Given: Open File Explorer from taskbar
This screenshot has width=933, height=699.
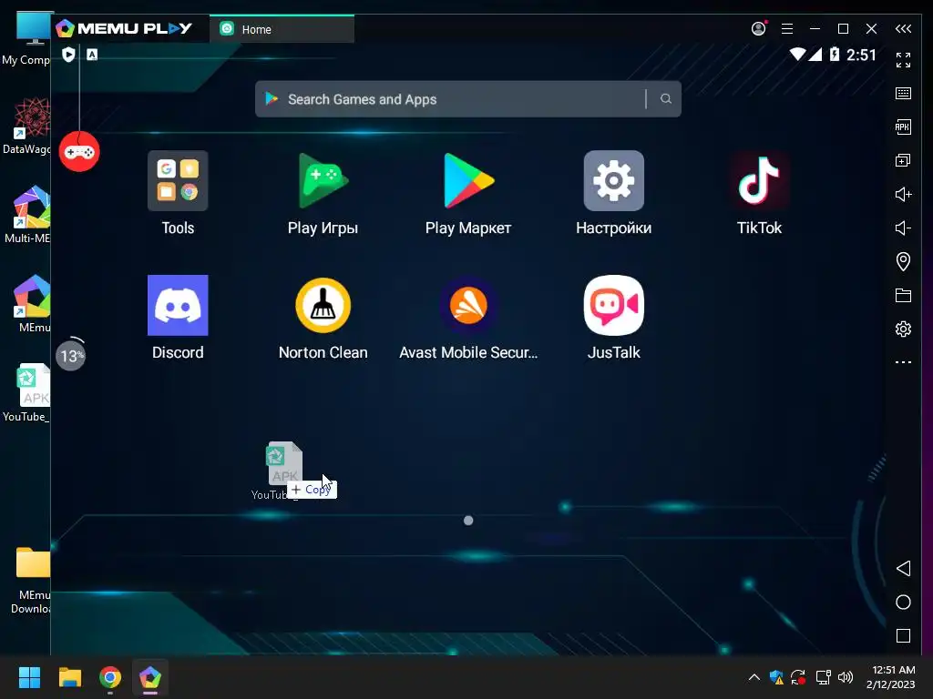Looking at the screenshot, I should (x=69, y=677).
